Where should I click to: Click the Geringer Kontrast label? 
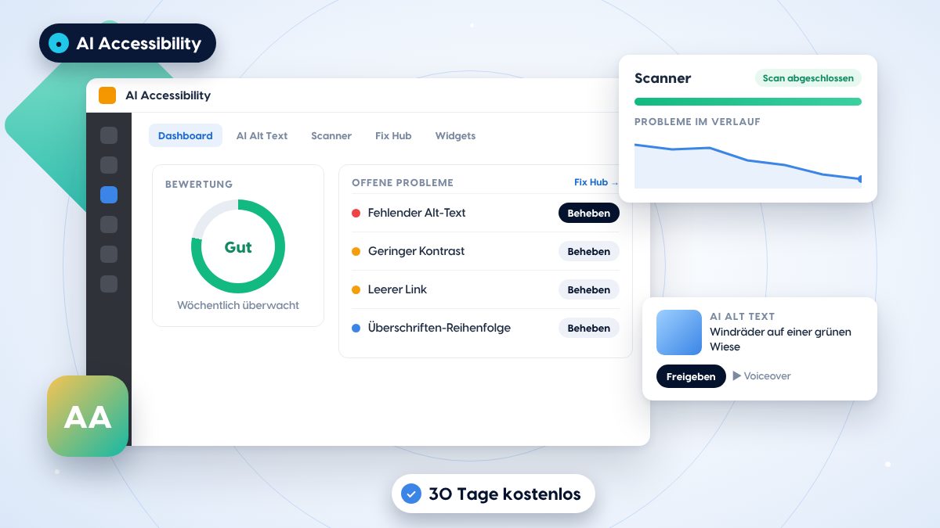[x=416, y=251]
